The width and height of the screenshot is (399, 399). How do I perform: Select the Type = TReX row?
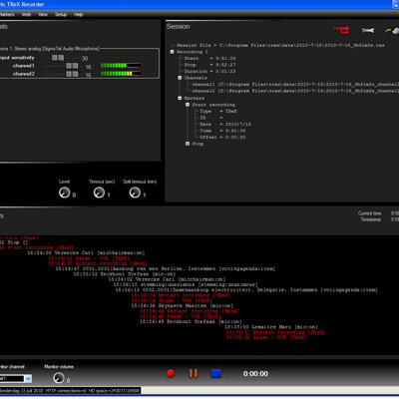[x=218, y=111]
